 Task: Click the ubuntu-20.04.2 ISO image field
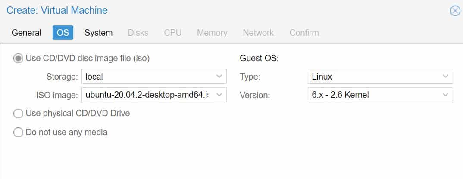[x=154, y=95]
